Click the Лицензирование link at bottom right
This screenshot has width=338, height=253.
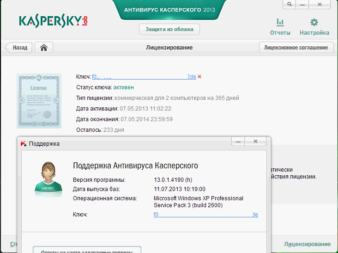[307, 244]
